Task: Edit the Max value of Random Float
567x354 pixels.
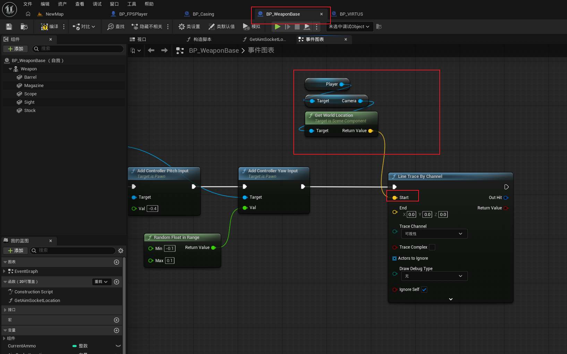Action: (x=170, y=261)
